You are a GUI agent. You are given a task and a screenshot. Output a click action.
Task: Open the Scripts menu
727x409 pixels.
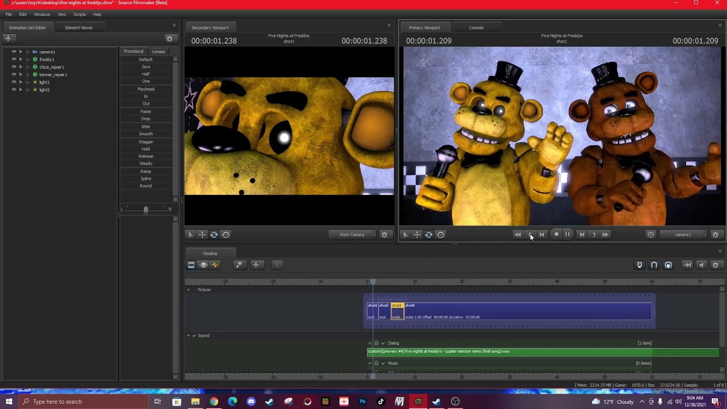pos(80,14)
